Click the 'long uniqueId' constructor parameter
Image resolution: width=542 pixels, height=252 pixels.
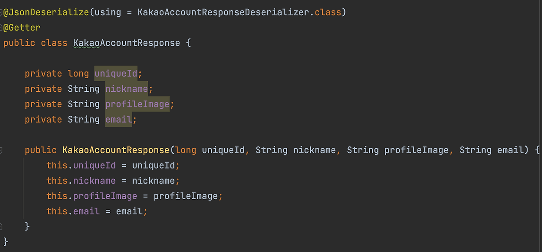coord(210,150)
